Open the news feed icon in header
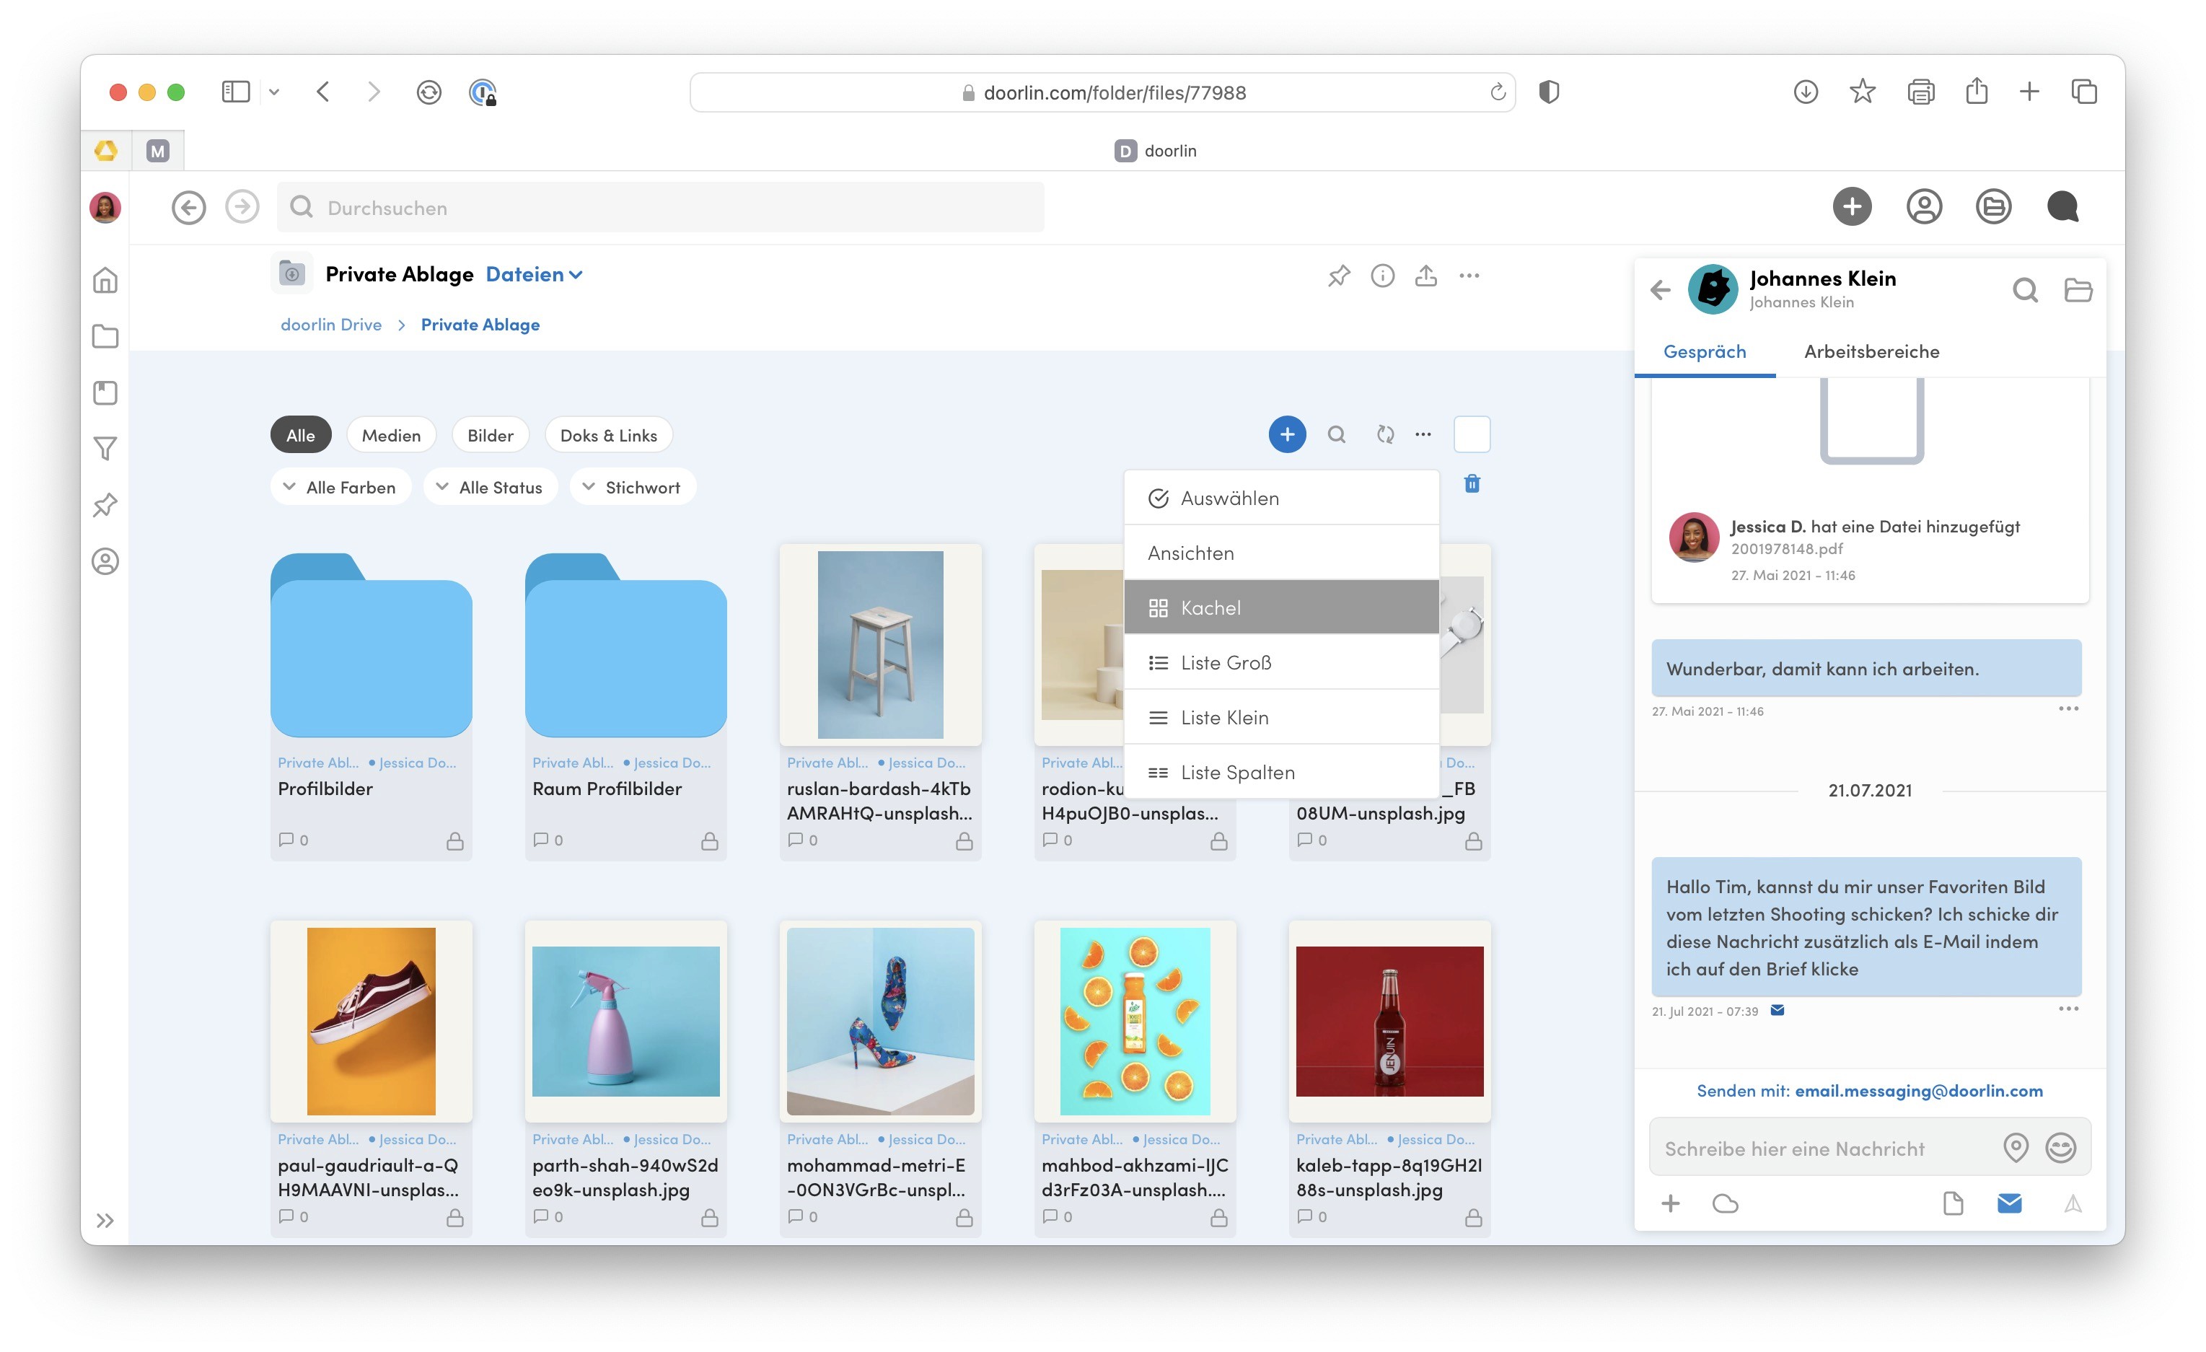Viewport: 2206px width, 1352px height. (x=1993, y=207)
